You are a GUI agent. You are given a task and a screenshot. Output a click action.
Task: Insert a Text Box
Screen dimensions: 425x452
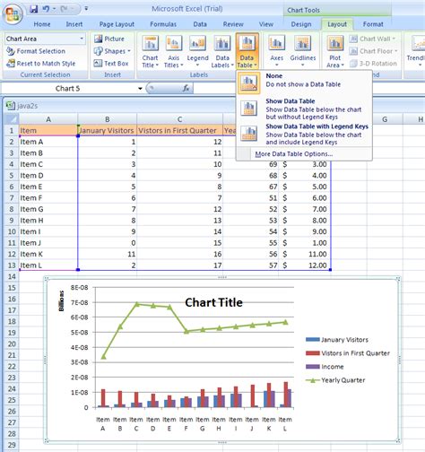(111, 64)
